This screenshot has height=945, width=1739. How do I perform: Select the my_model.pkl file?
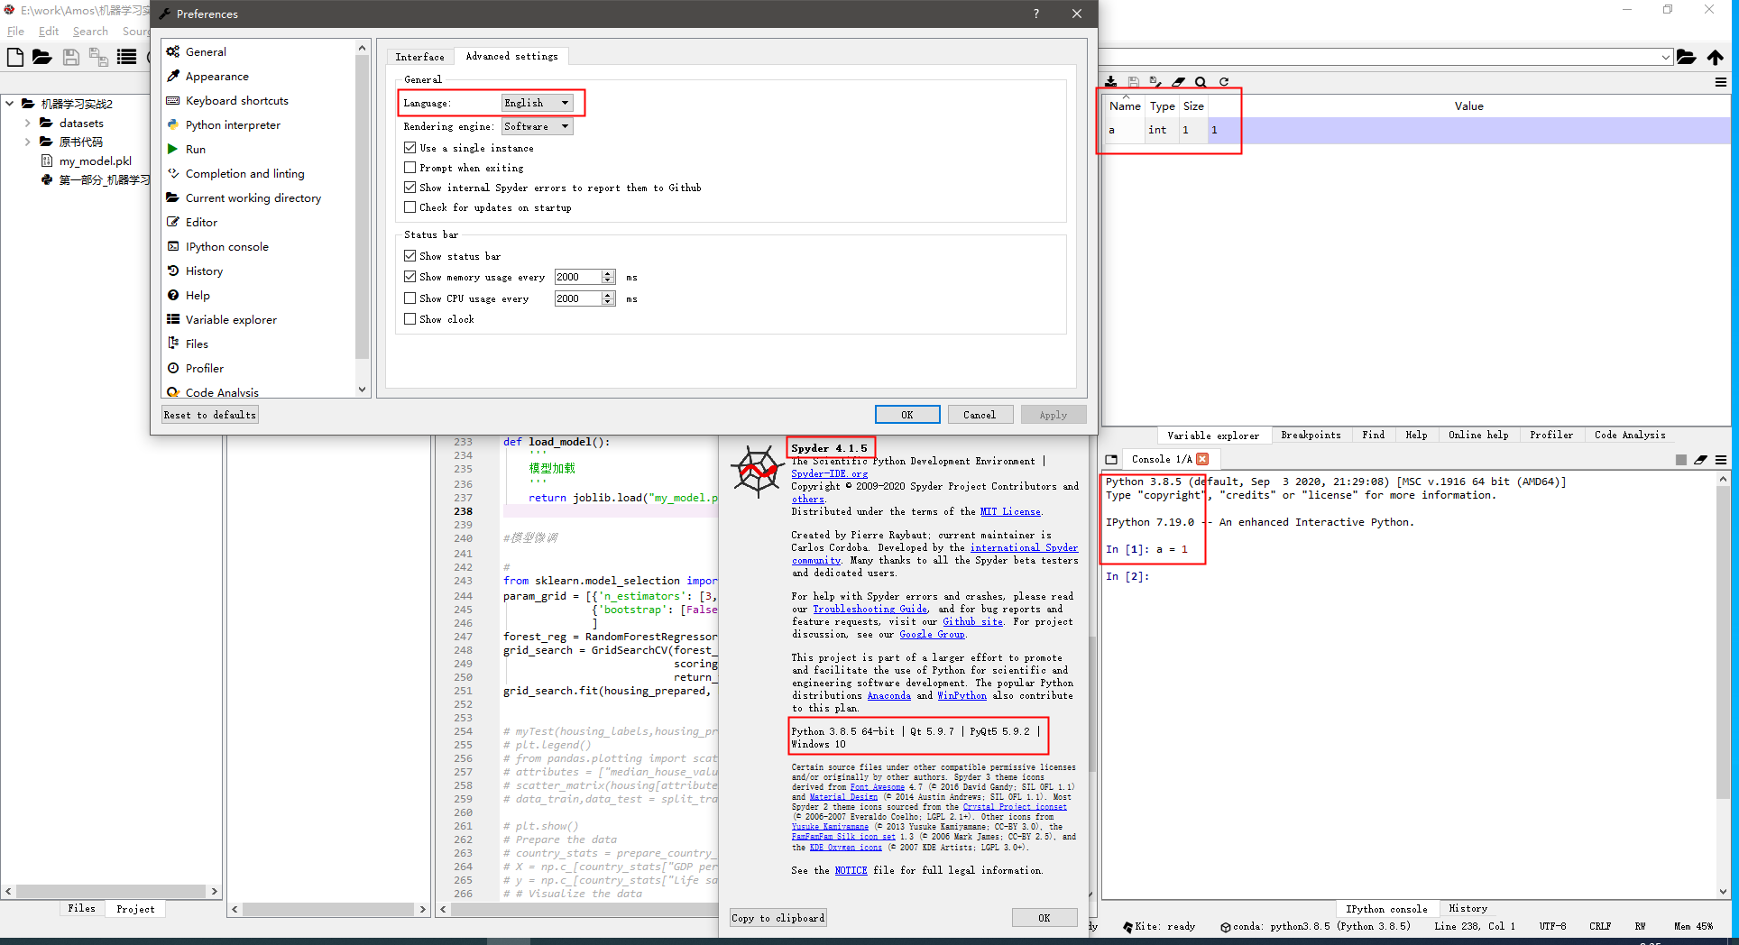point(96,160)
